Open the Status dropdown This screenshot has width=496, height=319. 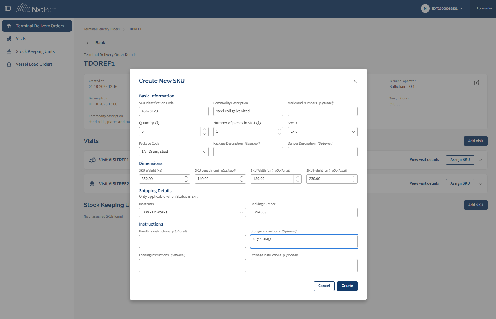coord(323,132)
